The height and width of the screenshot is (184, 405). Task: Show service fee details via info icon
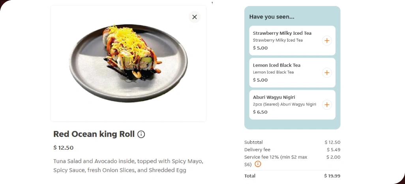[x=258, y=164]
